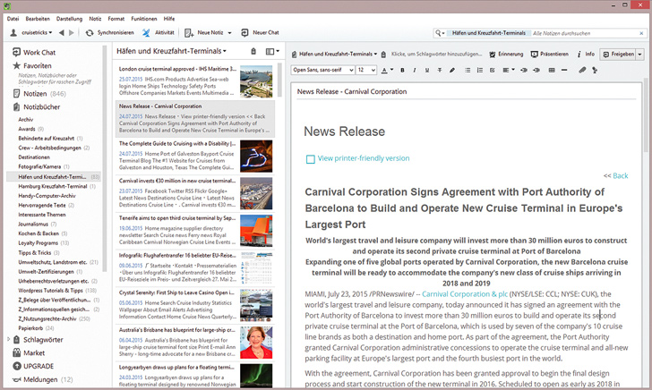Toggle bold formatting
Viewport: 652px width, 390px height.
pyautogui.click(x=402, y=70)
